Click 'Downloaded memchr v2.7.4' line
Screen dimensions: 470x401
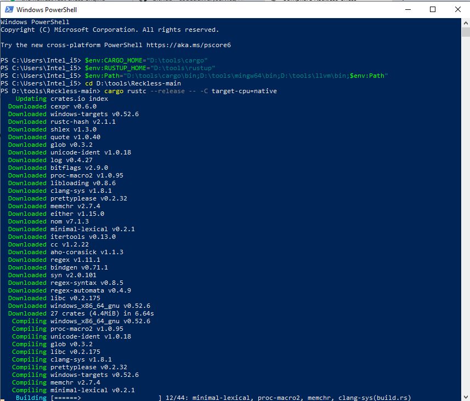coord(54,206)
